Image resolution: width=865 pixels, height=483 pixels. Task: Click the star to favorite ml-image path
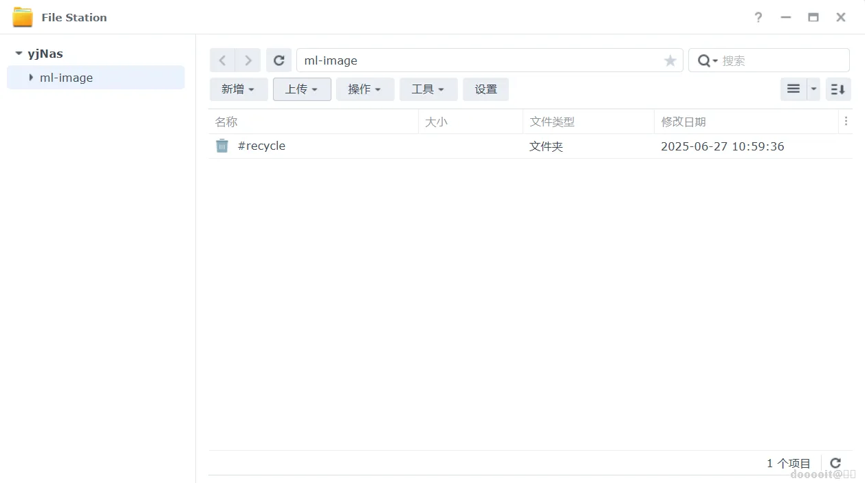click(x=670, y=60)
